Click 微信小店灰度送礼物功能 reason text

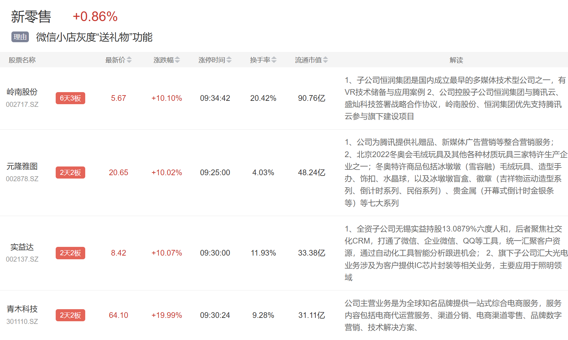(x=94, y=37)
